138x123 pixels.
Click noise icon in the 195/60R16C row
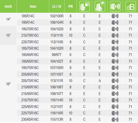[115, 55]
